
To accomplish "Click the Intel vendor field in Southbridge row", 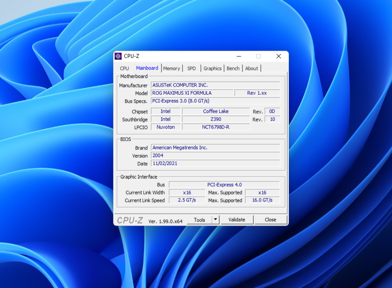I will tap(166, 119).
